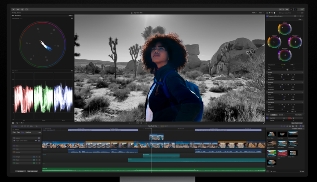Click the Index button

pyautogui.click(x=15, y=126)
